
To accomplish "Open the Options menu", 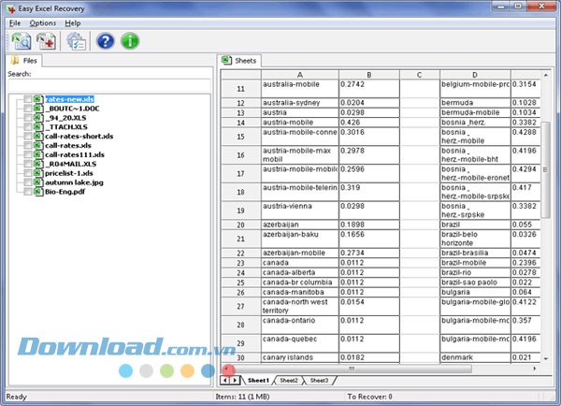I will pos(41,22).
